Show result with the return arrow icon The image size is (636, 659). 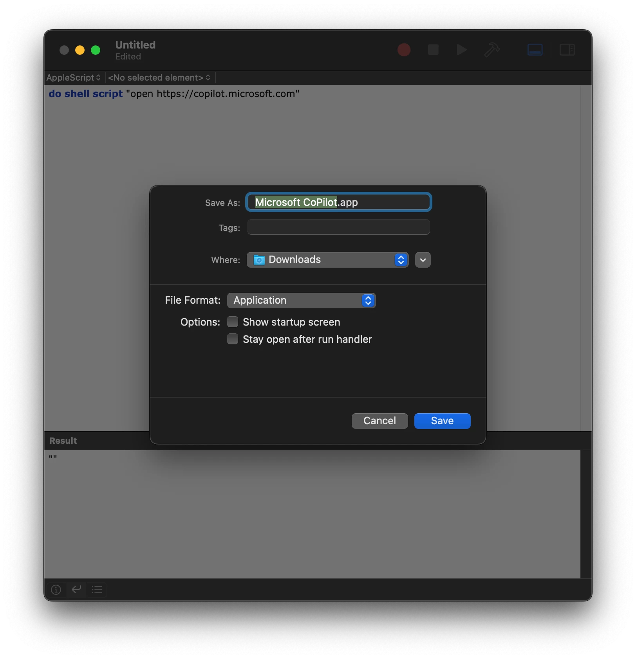tap(76, 589)
